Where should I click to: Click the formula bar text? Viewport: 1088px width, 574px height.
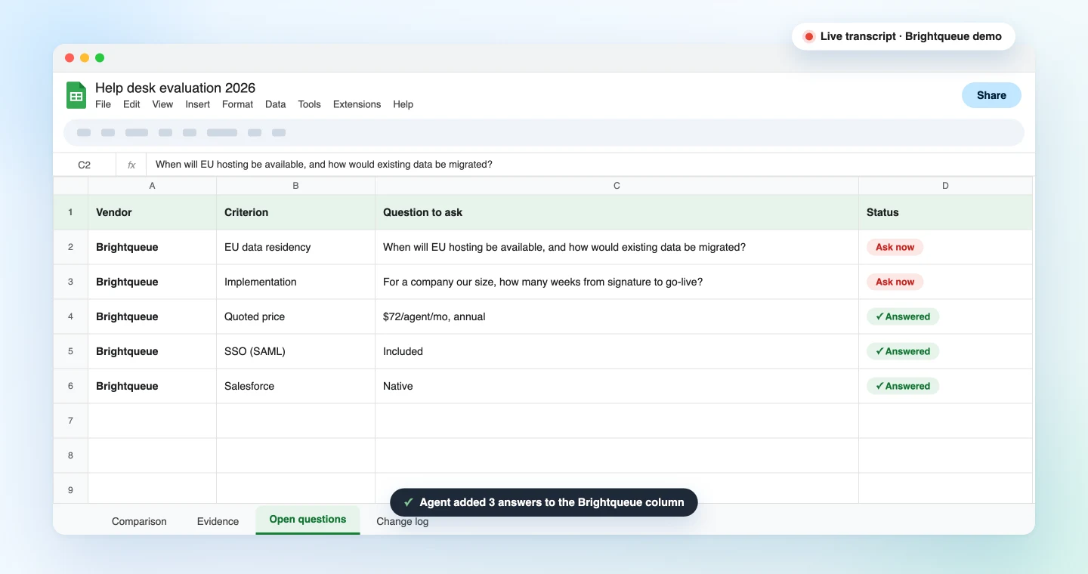324,165
